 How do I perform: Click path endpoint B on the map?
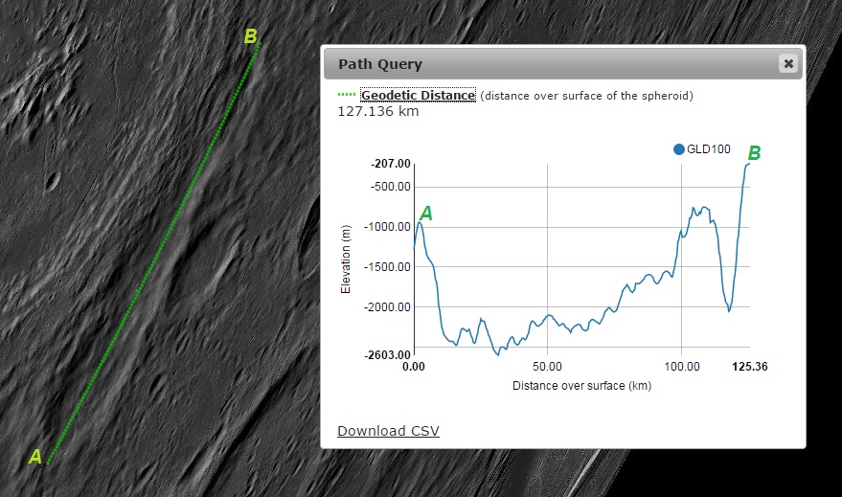tap(258, 44)
